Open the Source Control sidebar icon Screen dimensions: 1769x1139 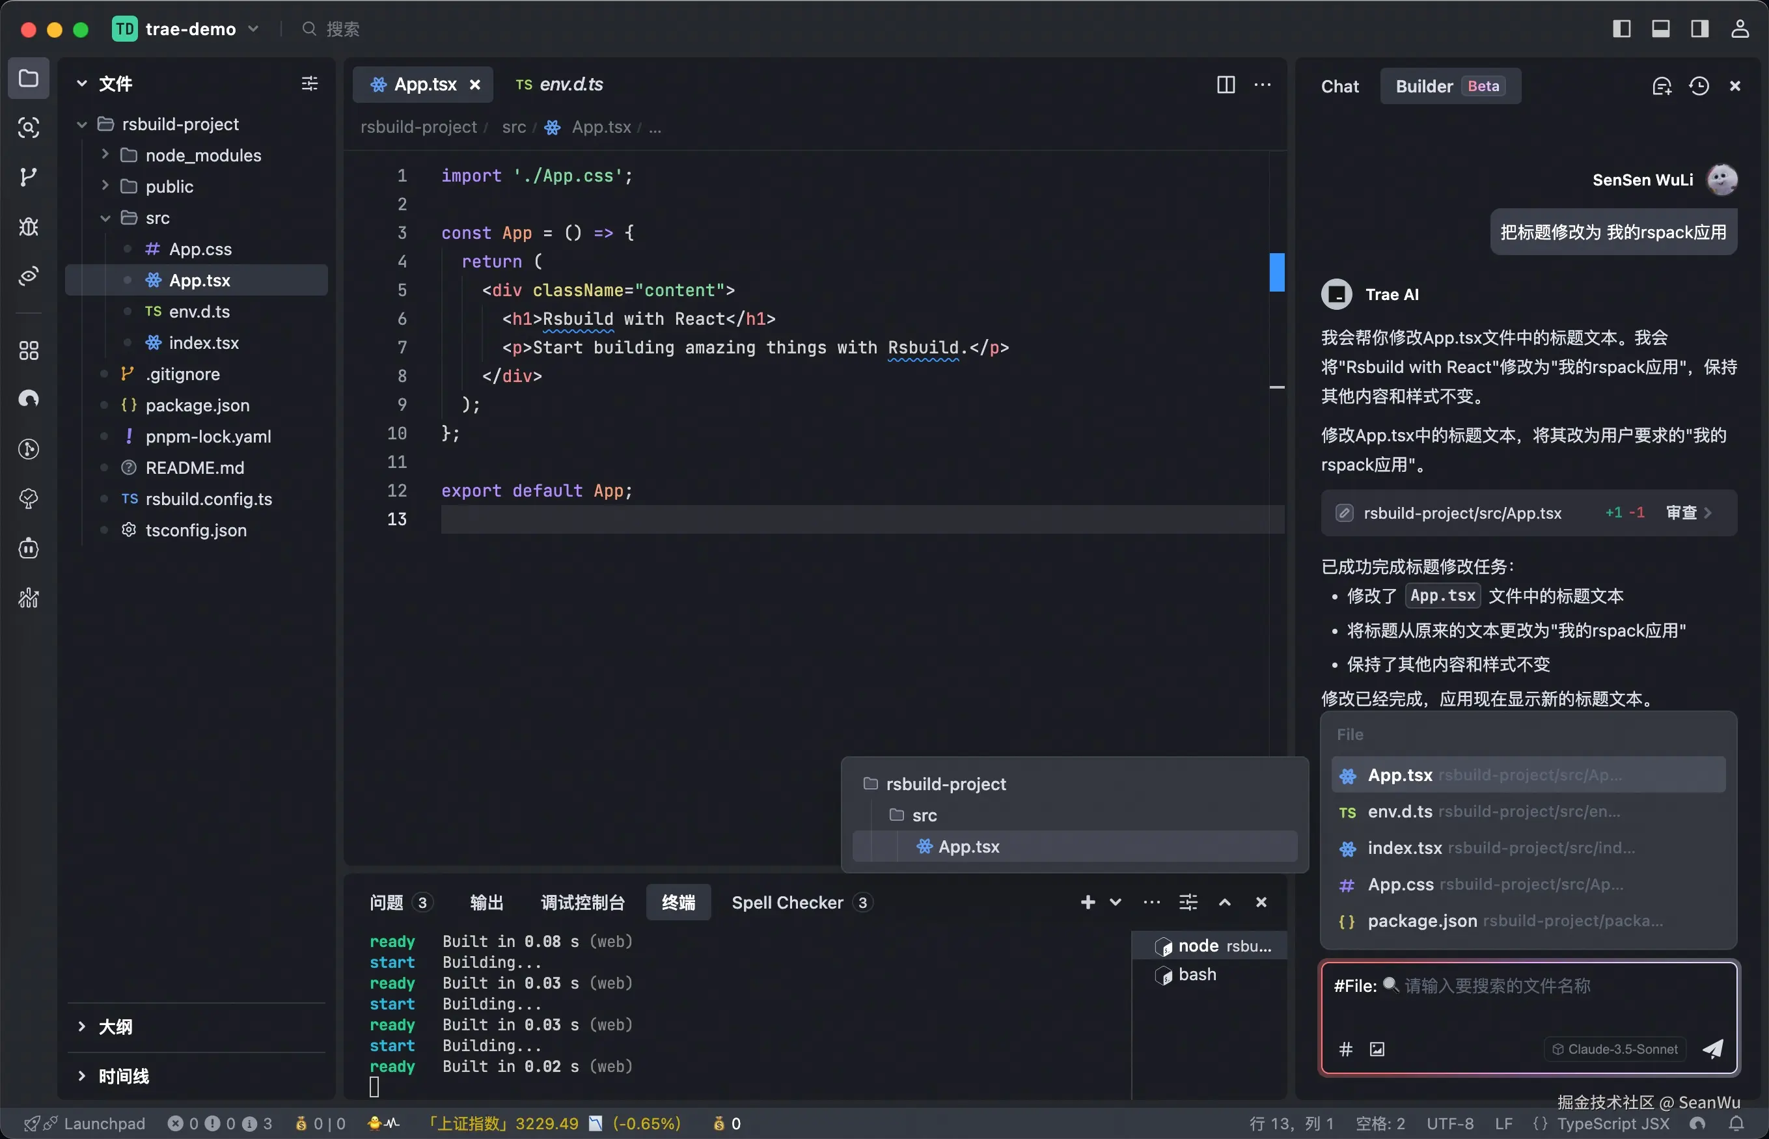point(28,177)
